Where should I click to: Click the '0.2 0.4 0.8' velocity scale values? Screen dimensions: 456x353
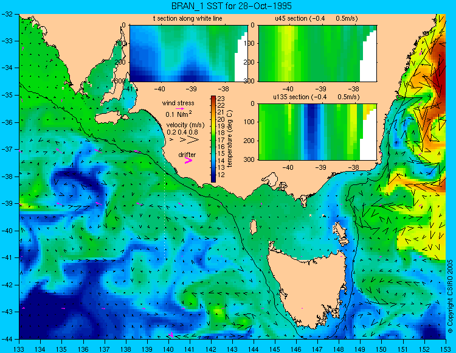pos(182,132)
